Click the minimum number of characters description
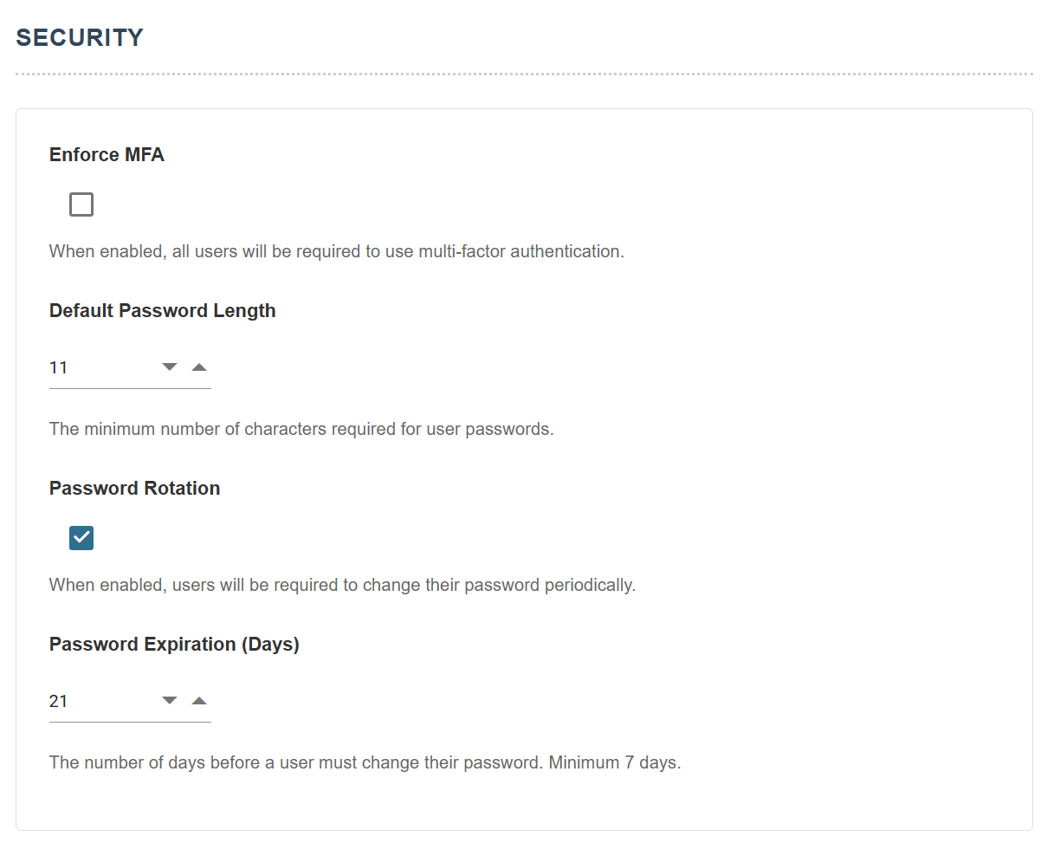Image resolution: width=1060 pixels, height=856 pixels. 301,429
